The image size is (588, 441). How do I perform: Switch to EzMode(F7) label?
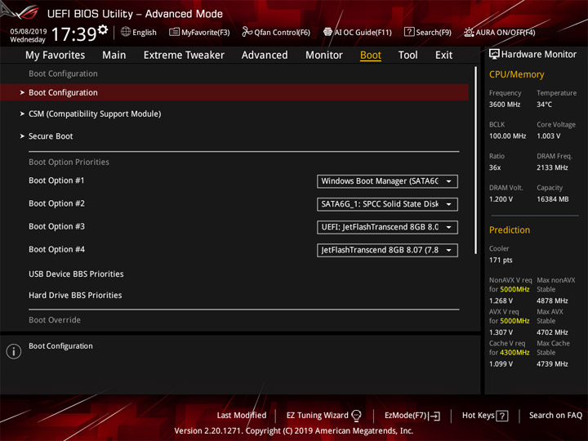click(x=406, y=416)
